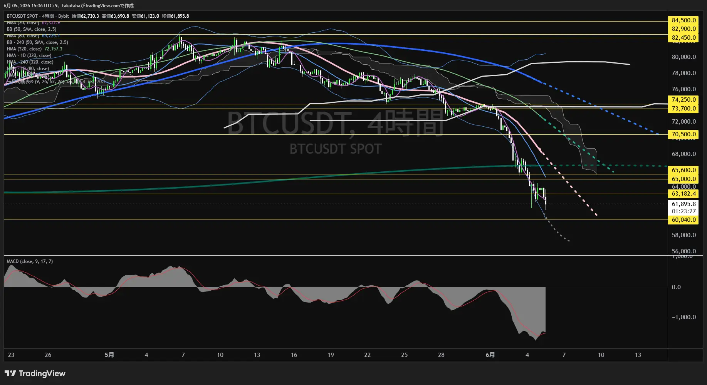This screenshot has height=385, width=707.
Task: Click the 63,182.4 yellow price label
Action: point(684,194)
